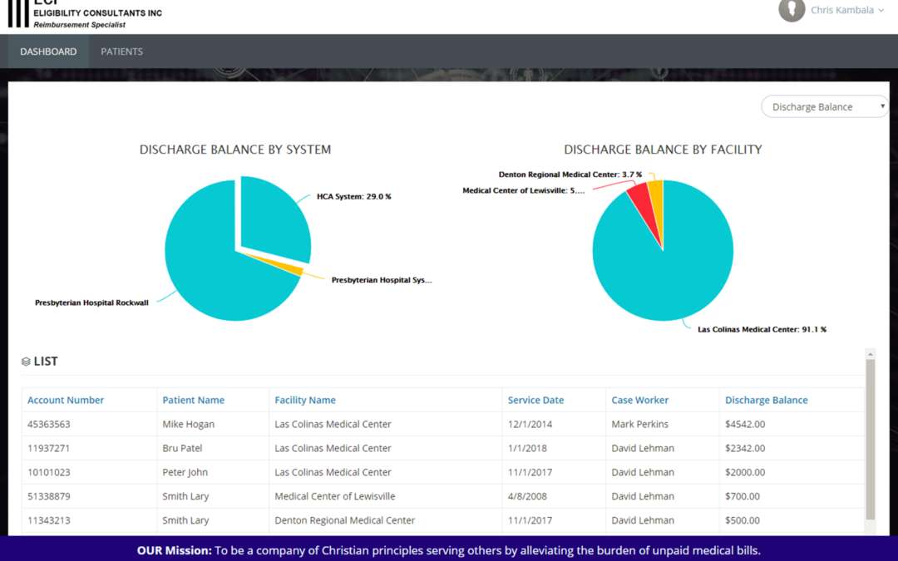Click the $4542.00 discharge balance
The image size is (898, 561).
coord(745,424)
